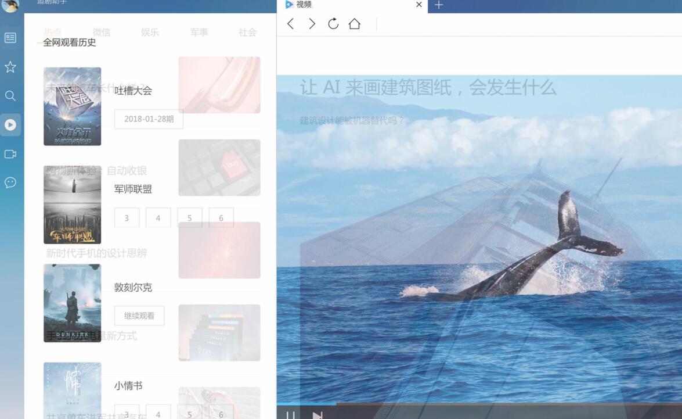Viewport: 682px width, 419px height.
Task: Open the chat bubble sidebar icon
Action: click(x=10, y=182)
